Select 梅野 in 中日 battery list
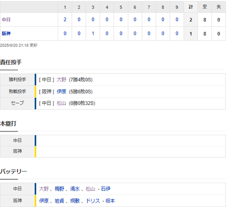This screenshot has height=207, width=229. point(59,189)
